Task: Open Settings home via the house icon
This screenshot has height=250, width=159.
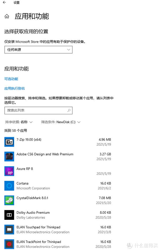Action: 7,16
